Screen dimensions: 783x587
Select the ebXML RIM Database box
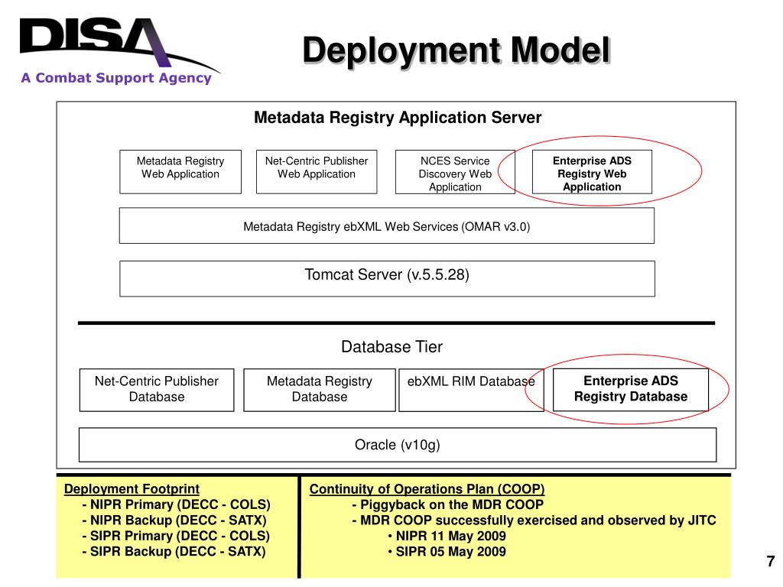pos(471,390)
